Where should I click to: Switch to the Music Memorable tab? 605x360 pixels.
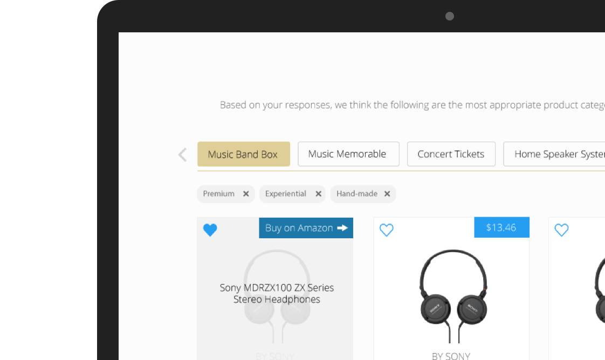click(348, 154)
